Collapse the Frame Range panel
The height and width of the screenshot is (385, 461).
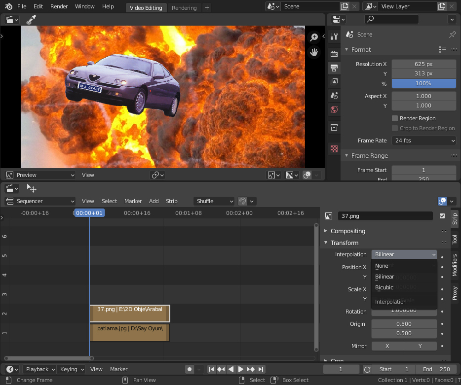(346, 155)
